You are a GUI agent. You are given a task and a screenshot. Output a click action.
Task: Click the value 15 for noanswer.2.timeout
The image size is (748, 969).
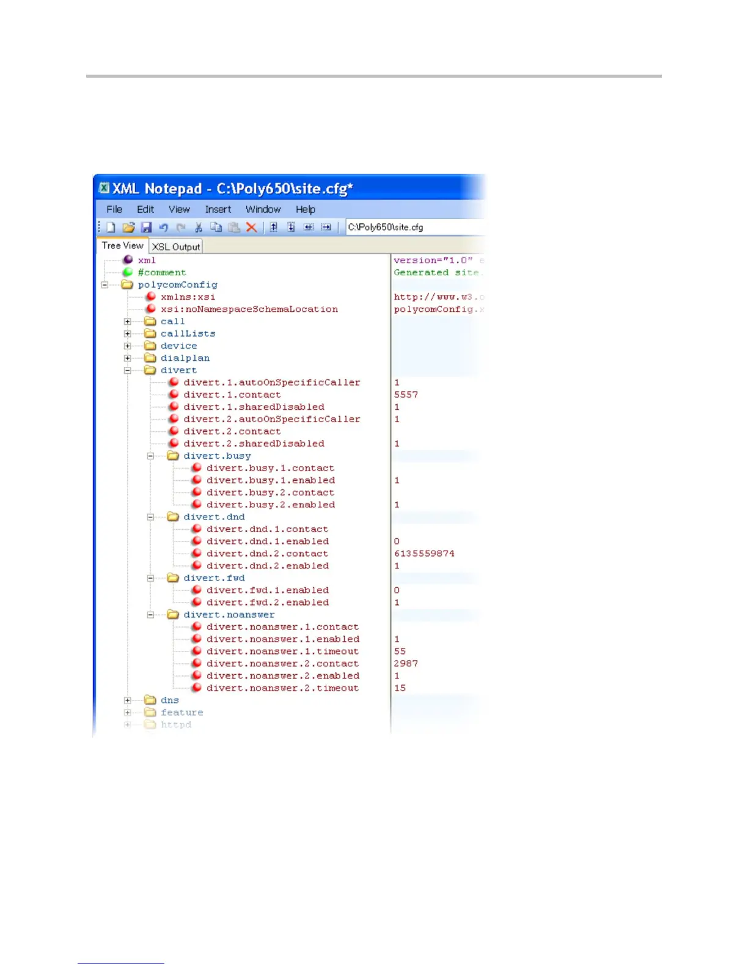(x=400, y=688)
